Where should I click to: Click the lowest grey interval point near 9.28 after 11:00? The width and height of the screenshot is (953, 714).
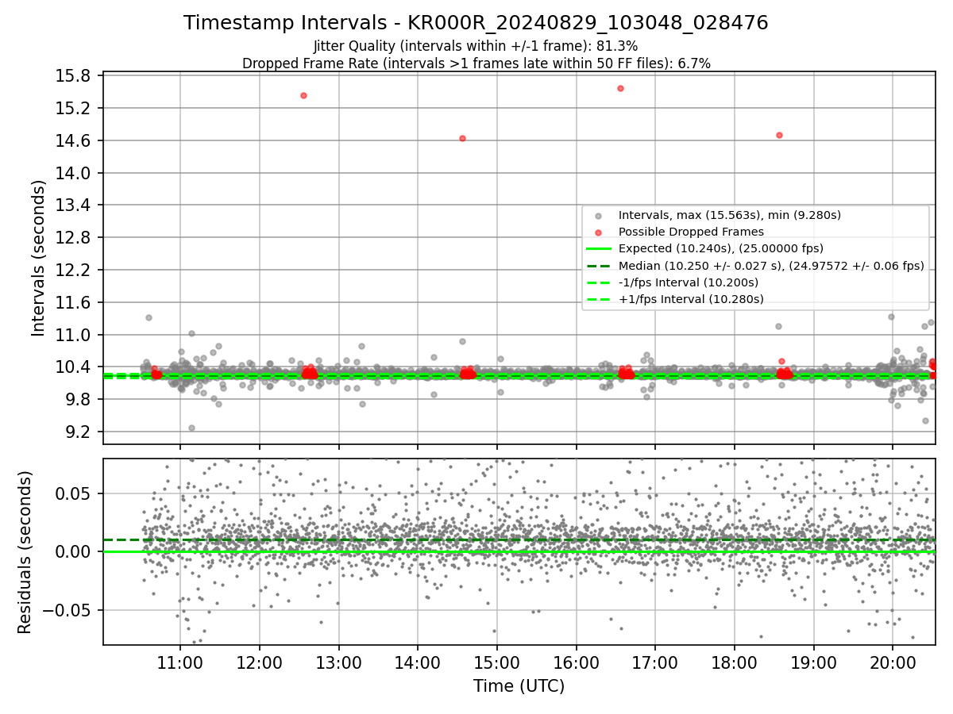[x=191, y=428]
